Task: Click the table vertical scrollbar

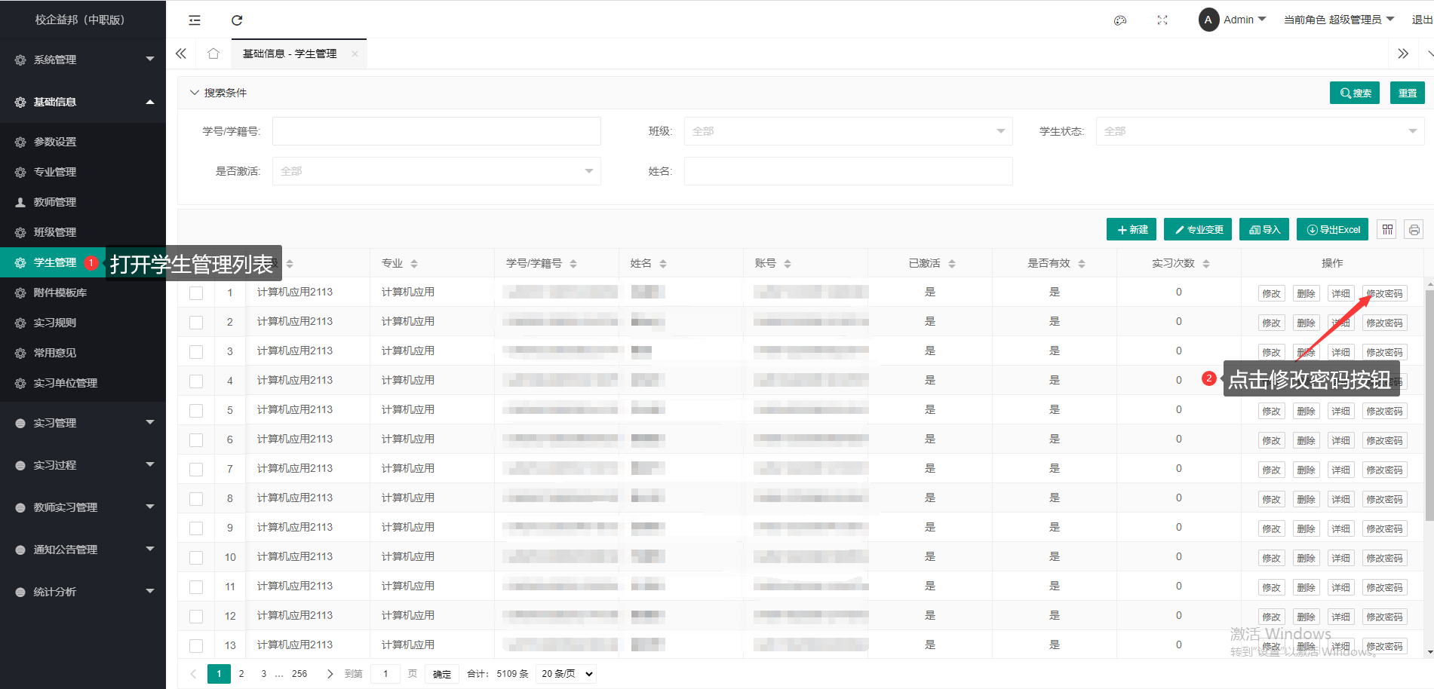Action: coord(1429,407)
